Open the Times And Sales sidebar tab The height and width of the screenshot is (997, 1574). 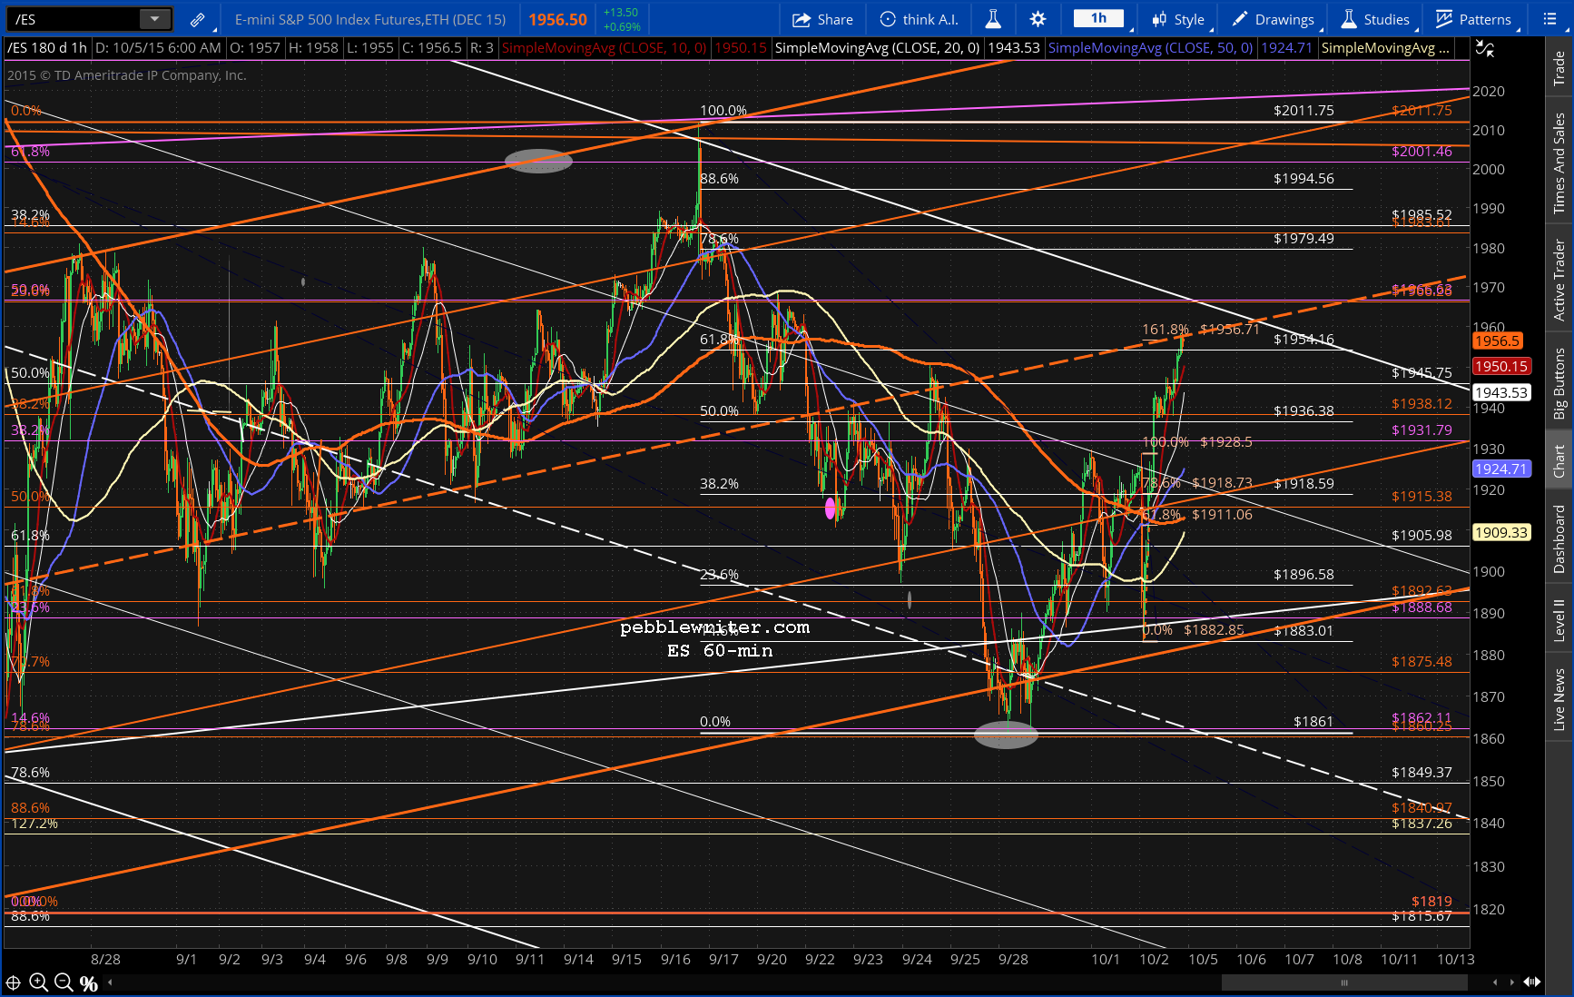(x=1559, y=163)
